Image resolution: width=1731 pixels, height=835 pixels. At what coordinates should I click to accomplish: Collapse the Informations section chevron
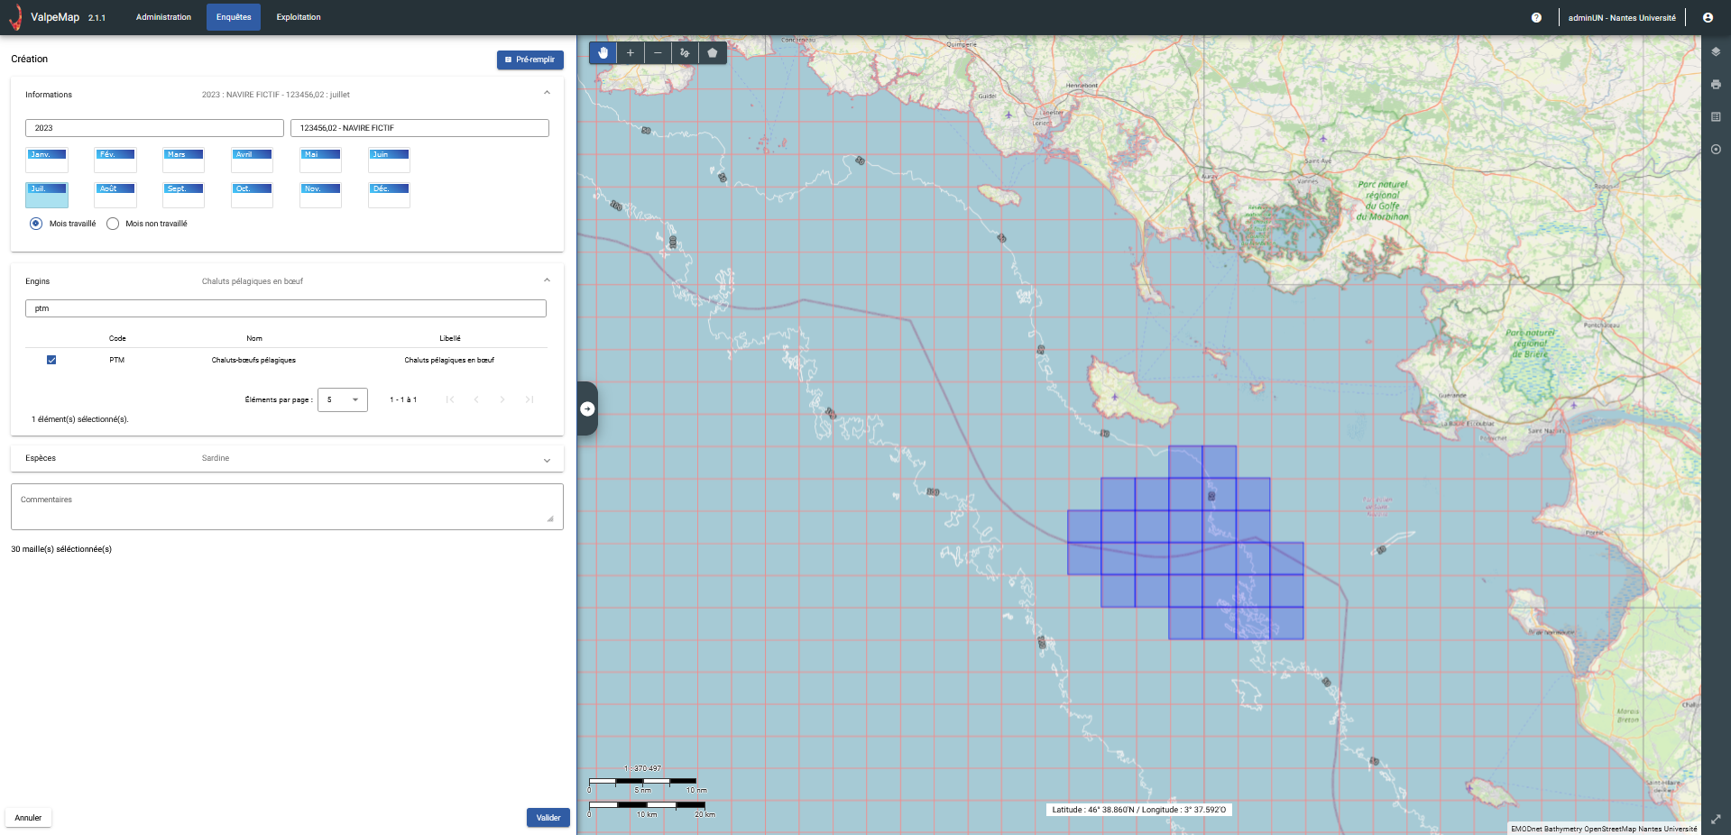[547, 92]
